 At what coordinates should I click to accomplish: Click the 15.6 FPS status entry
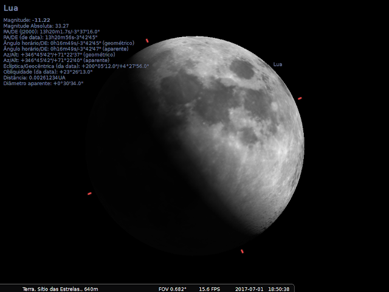click(x=209, y=289)
